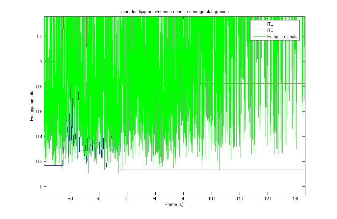The height and width of the screenshot is (219, 337).
Task: Click the x-axis tick label 110
Action: (x=240, y=199)
